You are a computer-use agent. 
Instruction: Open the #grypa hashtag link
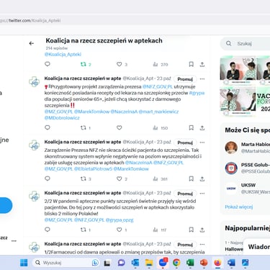197,93
